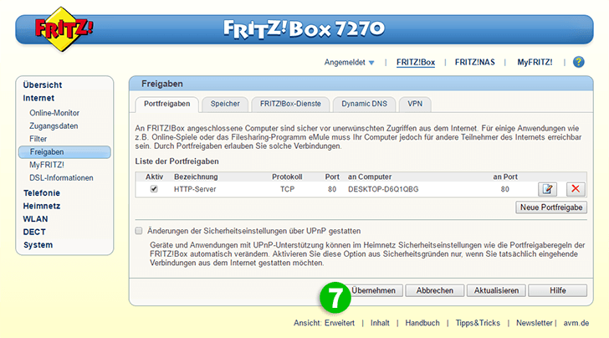Open the help question mark icon

(x=578, y=62)
